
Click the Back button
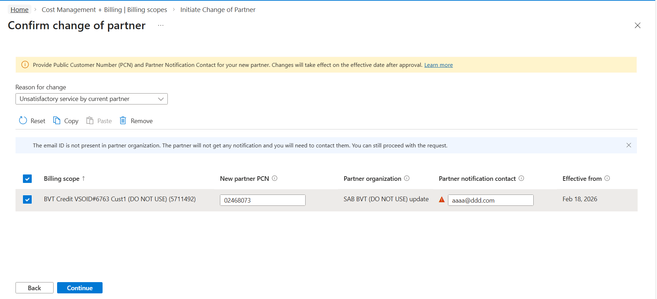[35, 288]
